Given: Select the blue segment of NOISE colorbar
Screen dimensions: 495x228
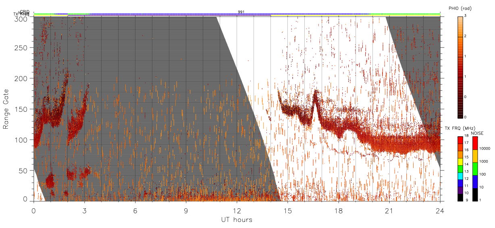Looking at the screenshot, I should (475, 181).
